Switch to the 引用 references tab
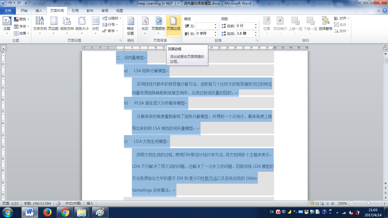 tap(75, 11)
